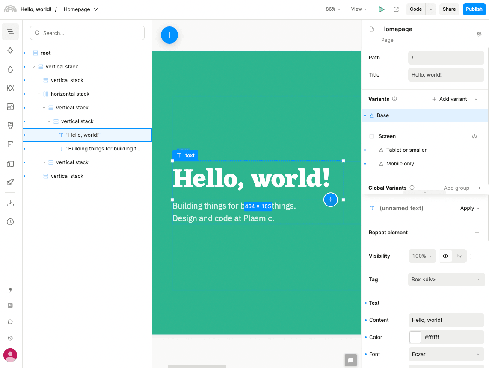This screenshot has width=489, height=368.
Task: Click the rocket launch icon in sidebar
Action: 10,183
